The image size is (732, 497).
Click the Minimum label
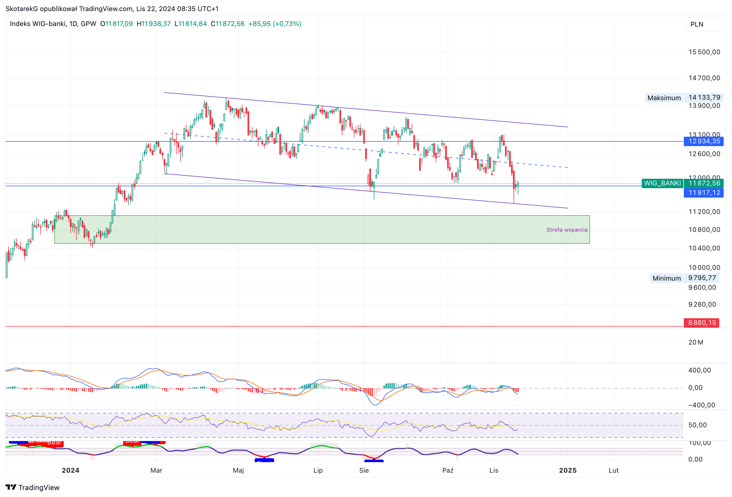click(x=666, y=278)
